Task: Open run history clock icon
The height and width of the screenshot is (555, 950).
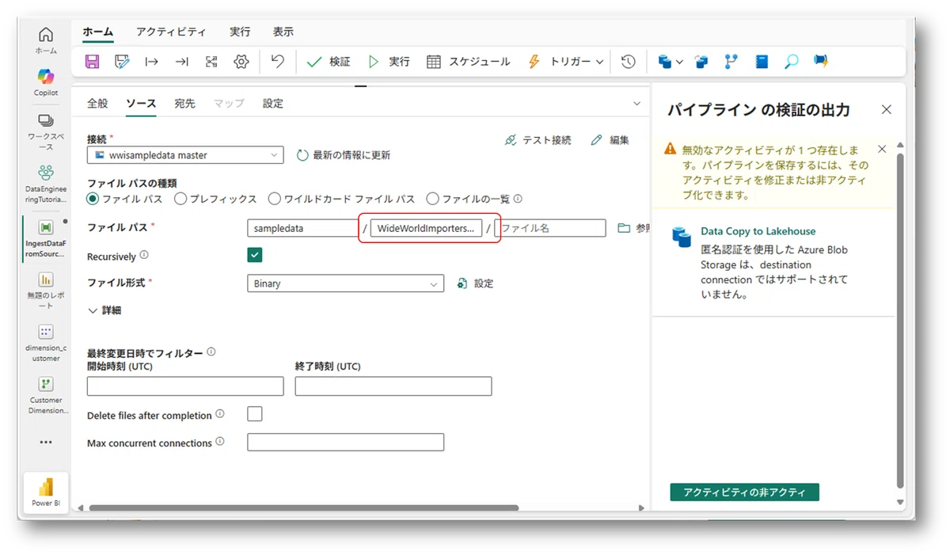Action: click(628, 62)
